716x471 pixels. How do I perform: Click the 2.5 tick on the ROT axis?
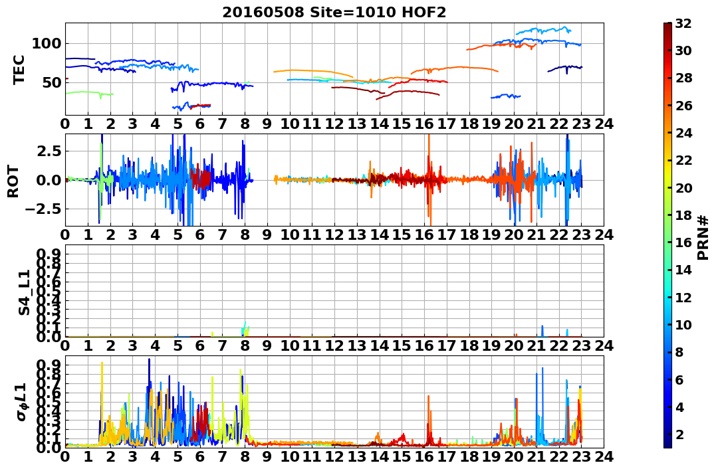click(x=49, y=151)
